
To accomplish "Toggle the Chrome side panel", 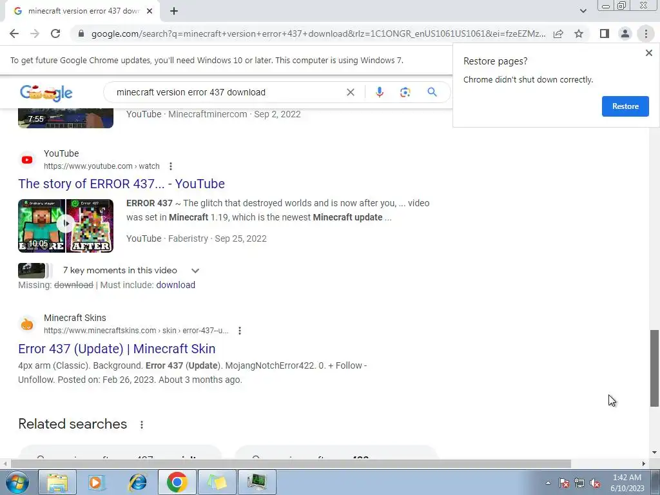I will tap(605, 34).
